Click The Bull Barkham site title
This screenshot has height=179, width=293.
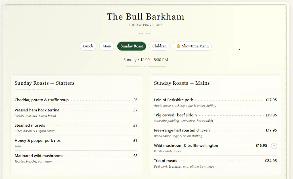(x=145, y=17)
